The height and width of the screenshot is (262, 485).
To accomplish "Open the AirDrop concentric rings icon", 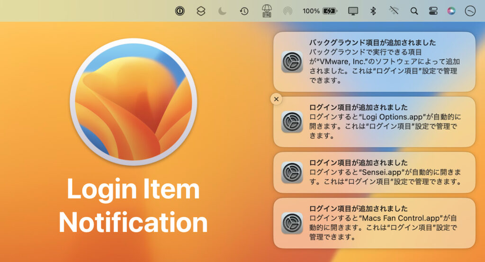I will click(x=287, y=11).
